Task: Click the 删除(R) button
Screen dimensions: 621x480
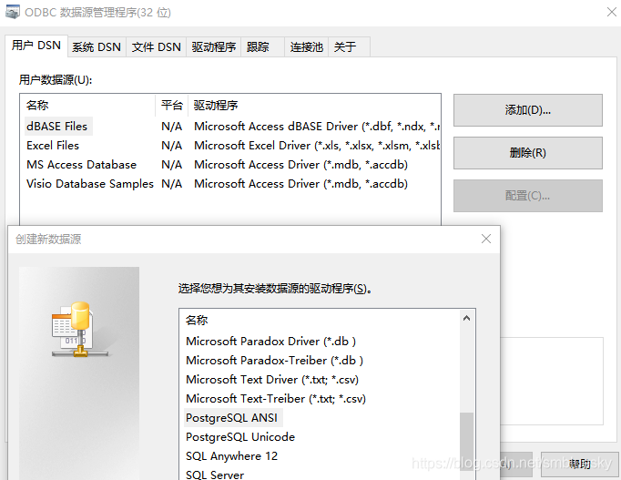Action: point(528,153)
